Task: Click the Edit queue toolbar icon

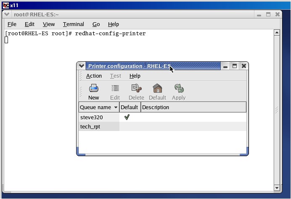Action: [x=115, y=88]
